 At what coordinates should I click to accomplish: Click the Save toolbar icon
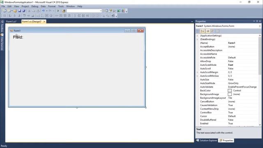20,11
